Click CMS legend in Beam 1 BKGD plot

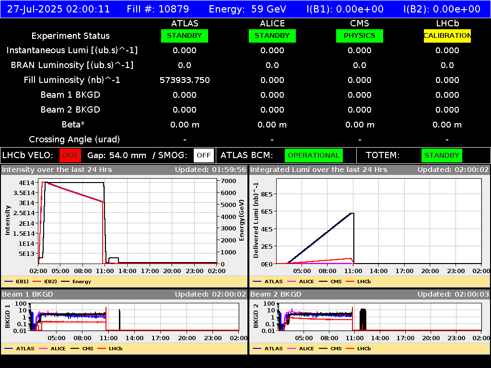[x=82, y=348]
